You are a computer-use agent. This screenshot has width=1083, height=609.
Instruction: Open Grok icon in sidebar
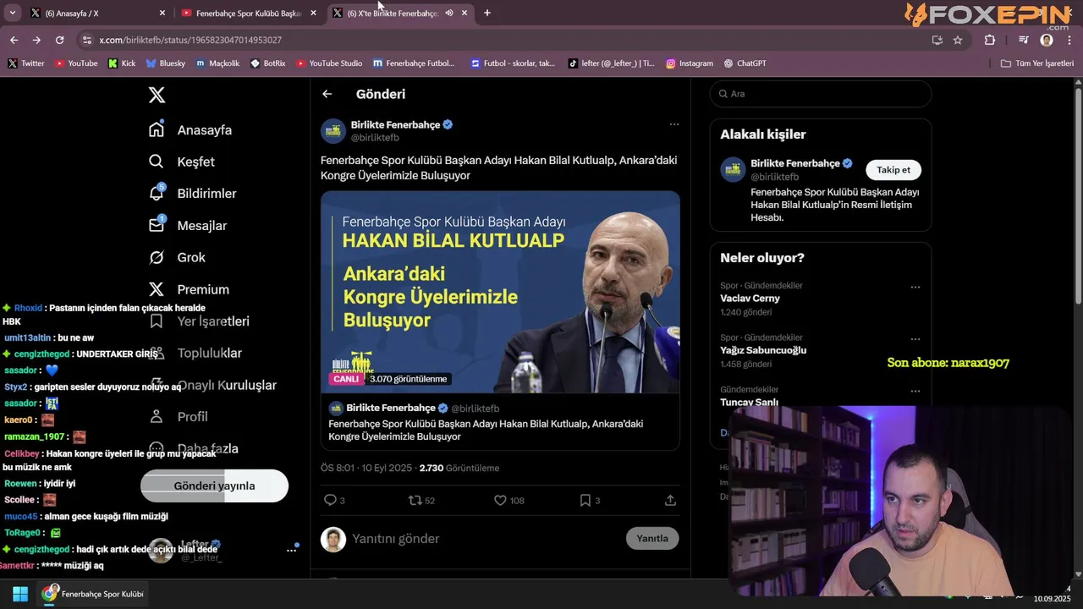pos(156,257)
